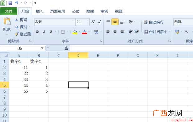This screenshot has width=193, height=122.
Task: Toggle Italic formatting
Action: (x=44, y=32)
